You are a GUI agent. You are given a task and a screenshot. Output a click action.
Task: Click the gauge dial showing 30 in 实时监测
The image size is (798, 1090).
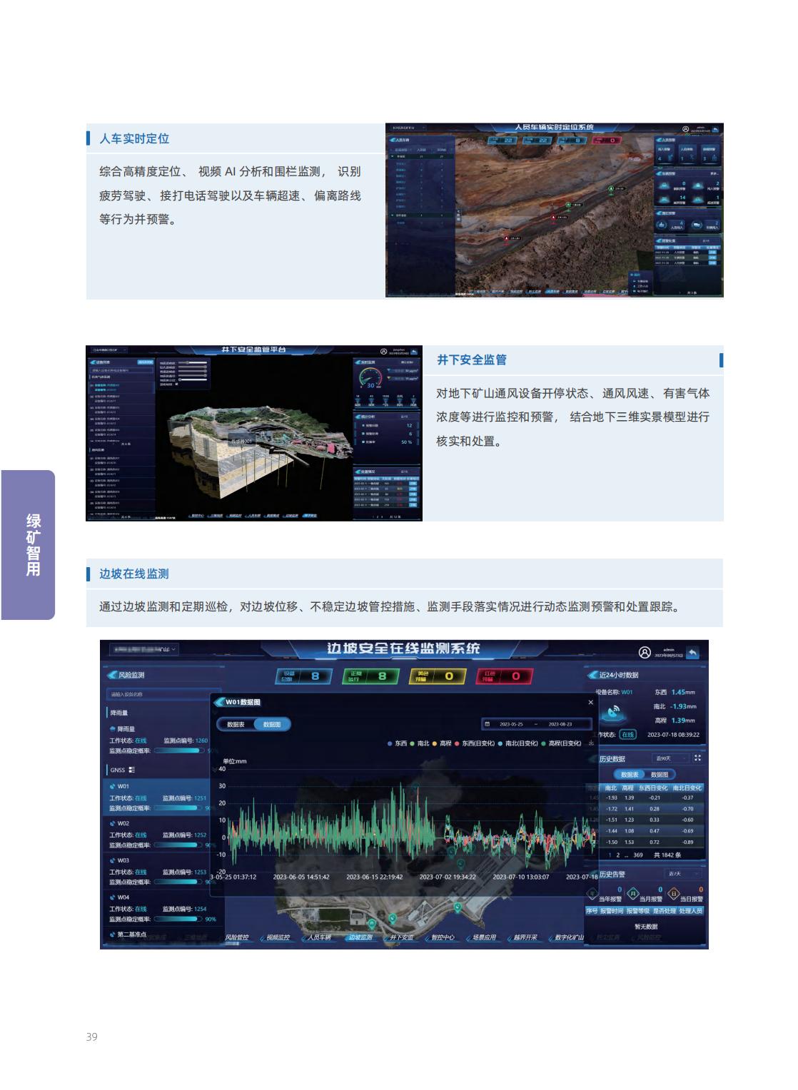[370, 379]
